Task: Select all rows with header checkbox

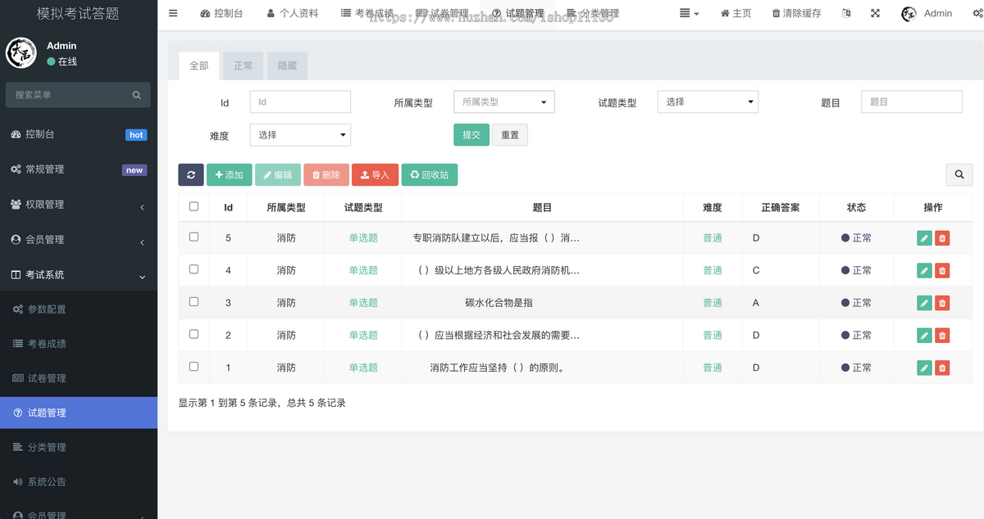Action: tap(194, 206)
